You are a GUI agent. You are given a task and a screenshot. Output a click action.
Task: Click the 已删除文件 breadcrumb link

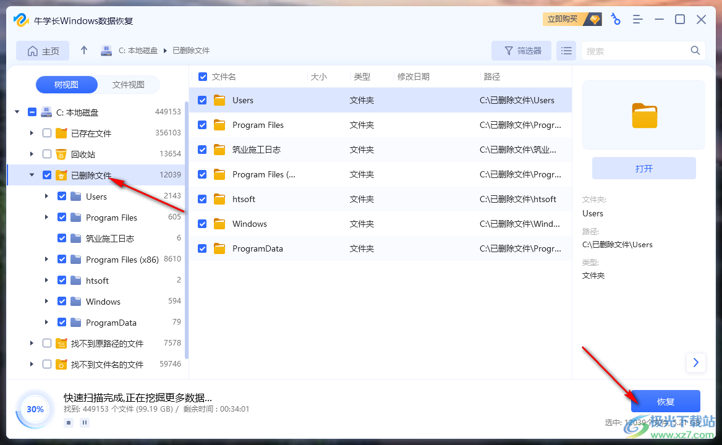(x=191, y=51)
